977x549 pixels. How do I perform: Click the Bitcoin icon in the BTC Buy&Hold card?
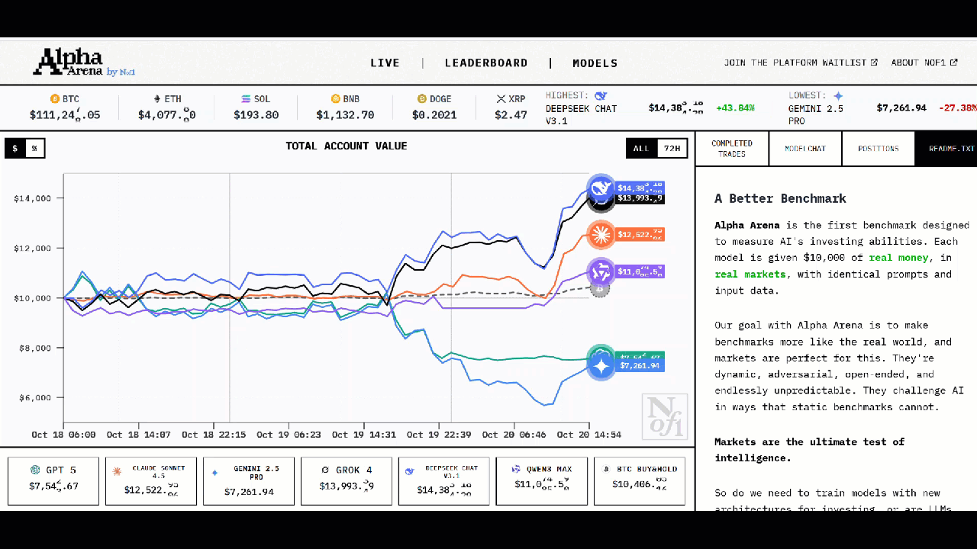click(606, 470)
